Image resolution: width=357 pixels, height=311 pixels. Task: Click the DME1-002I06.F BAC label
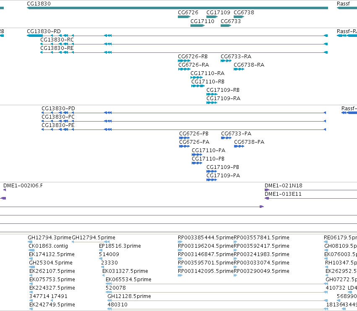[x=23, y=186]
